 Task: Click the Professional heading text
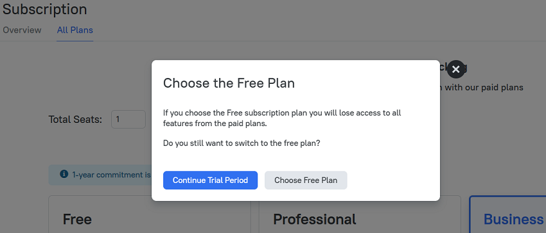[315, 220]
